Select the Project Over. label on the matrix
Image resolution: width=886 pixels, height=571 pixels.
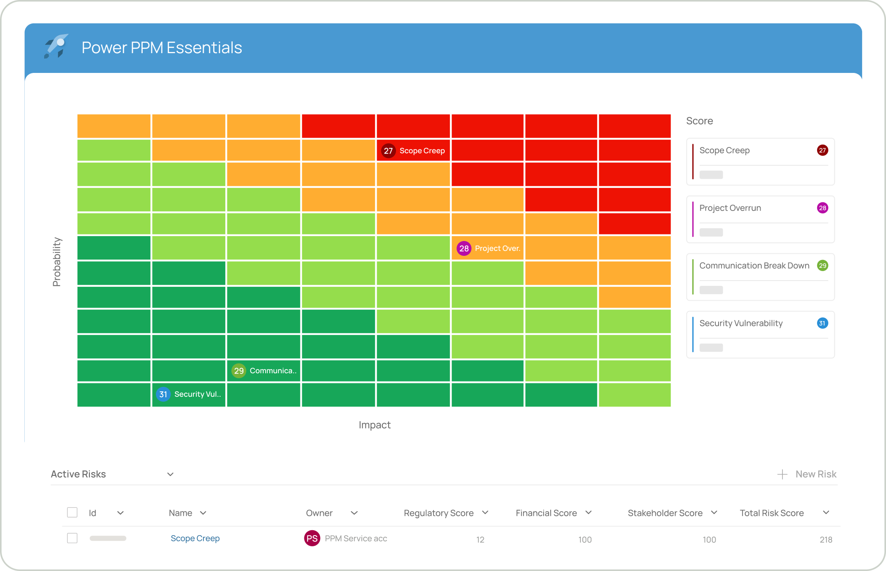[x=497, y=248]
